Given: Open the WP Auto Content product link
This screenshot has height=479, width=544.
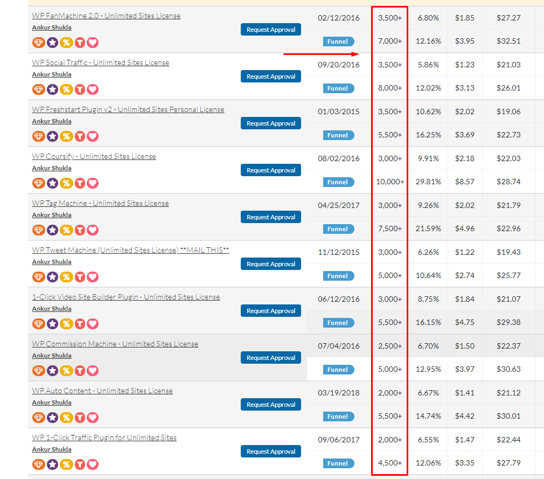Looking at the screenshot, I should click(102, 391).
